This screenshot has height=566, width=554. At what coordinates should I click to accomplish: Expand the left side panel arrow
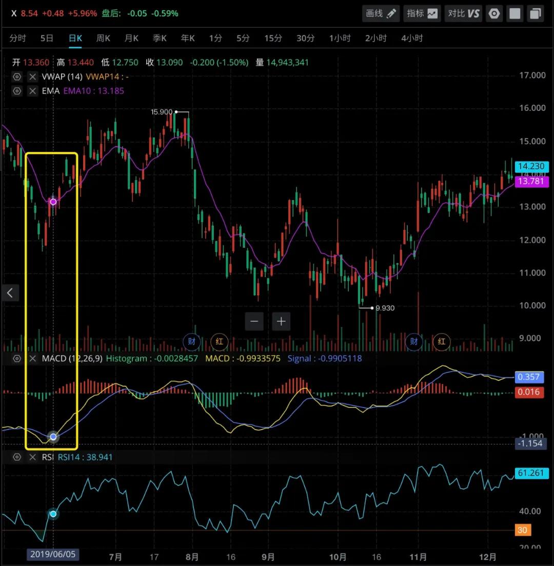[10, 293]
